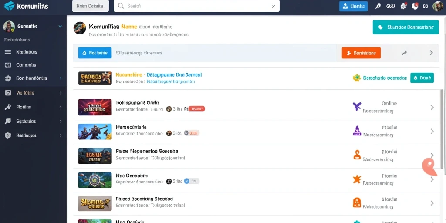The image size is (446, 223).
Task: Toggle the blue-dot pill in the fourth game row
Action: 192,181
